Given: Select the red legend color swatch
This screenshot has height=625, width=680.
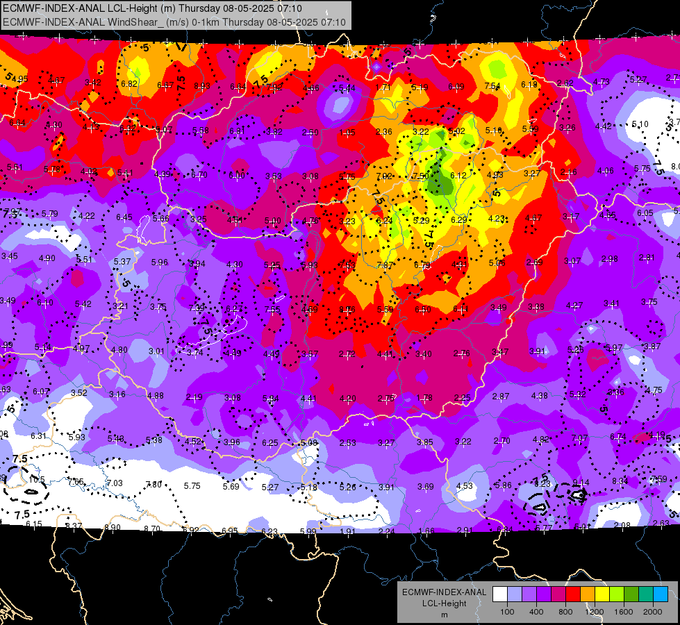Looking at the screenshot, I should 573,594.
